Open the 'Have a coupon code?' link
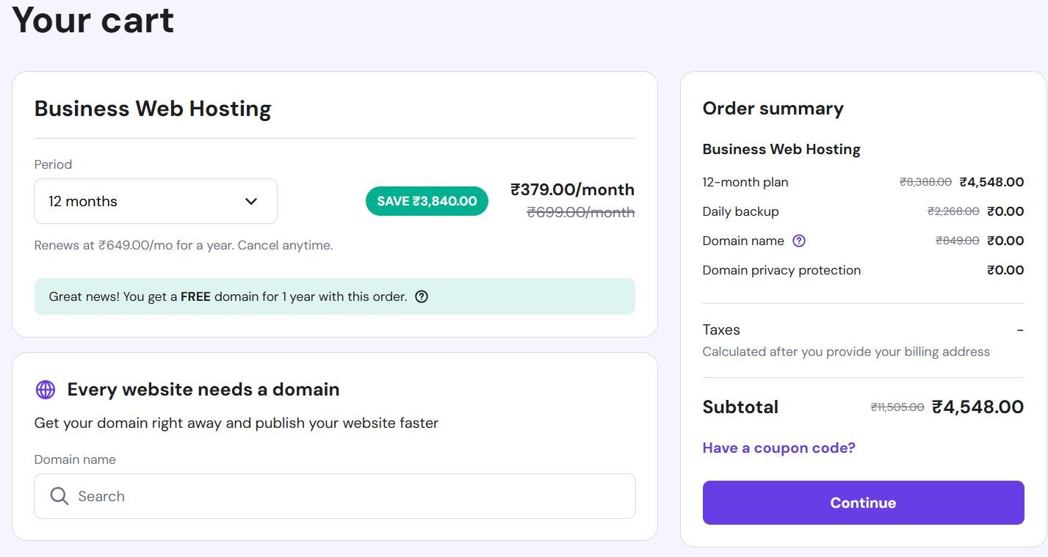The image size is (1048, 557). 778,448
